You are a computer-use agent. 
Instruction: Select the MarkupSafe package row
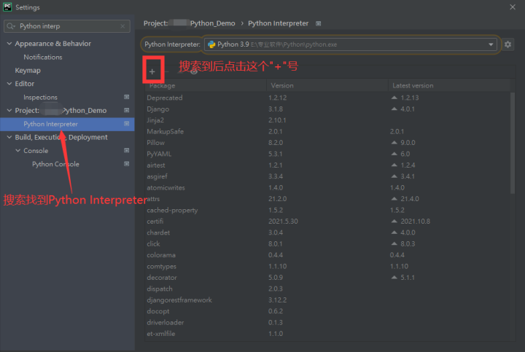tap(327, 131)
